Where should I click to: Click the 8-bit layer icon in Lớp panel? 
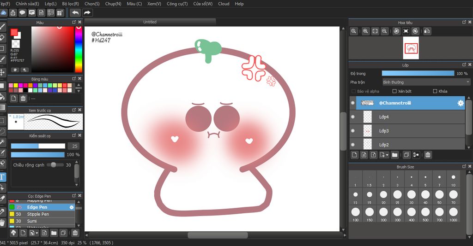coord(364,155)
